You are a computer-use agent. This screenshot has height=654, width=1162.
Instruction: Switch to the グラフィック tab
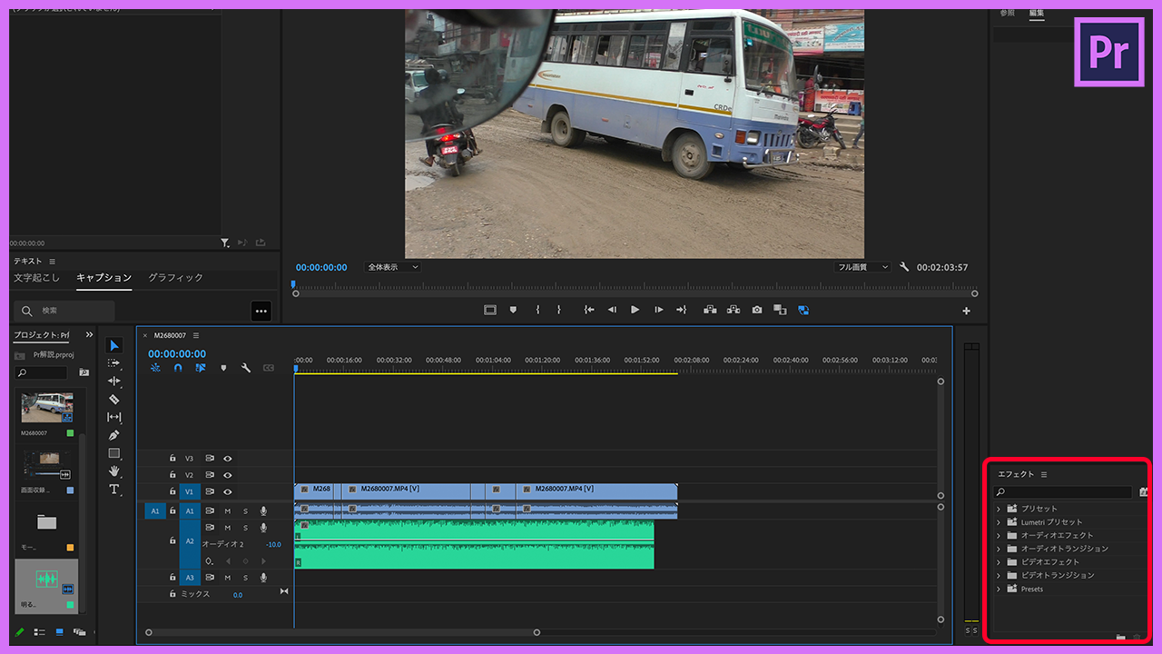coord(176,278)
